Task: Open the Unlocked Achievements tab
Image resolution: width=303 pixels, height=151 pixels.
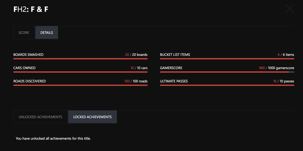Action: click(40, 117)
